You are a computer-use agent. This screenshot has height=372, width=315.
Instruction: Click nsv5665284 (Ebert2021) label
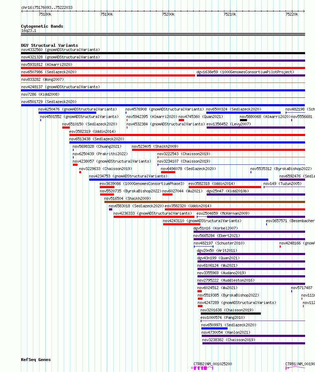217,236
